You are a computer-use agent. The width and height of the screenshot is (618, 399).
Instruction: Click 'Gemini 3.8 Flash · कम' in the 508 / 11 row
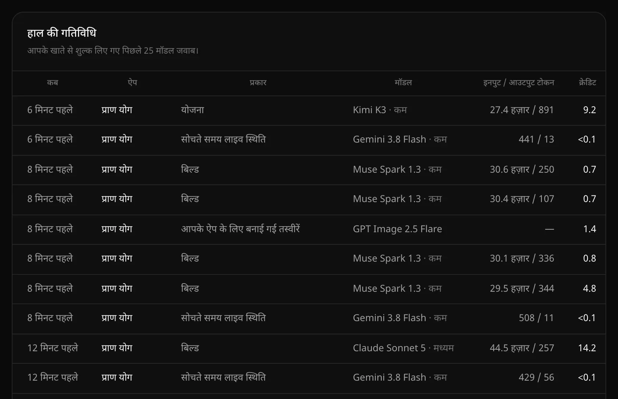400,318
